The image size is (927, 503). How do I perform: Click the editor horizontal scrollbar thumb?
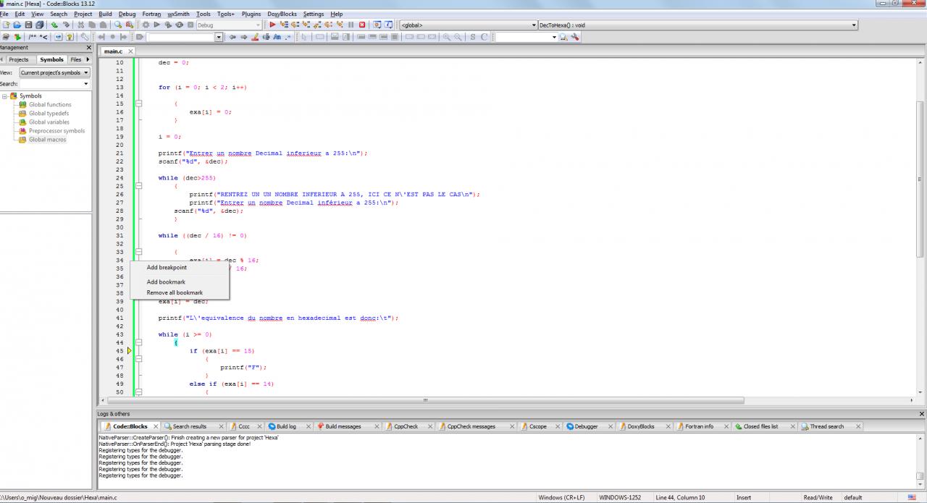pos(426,400)
